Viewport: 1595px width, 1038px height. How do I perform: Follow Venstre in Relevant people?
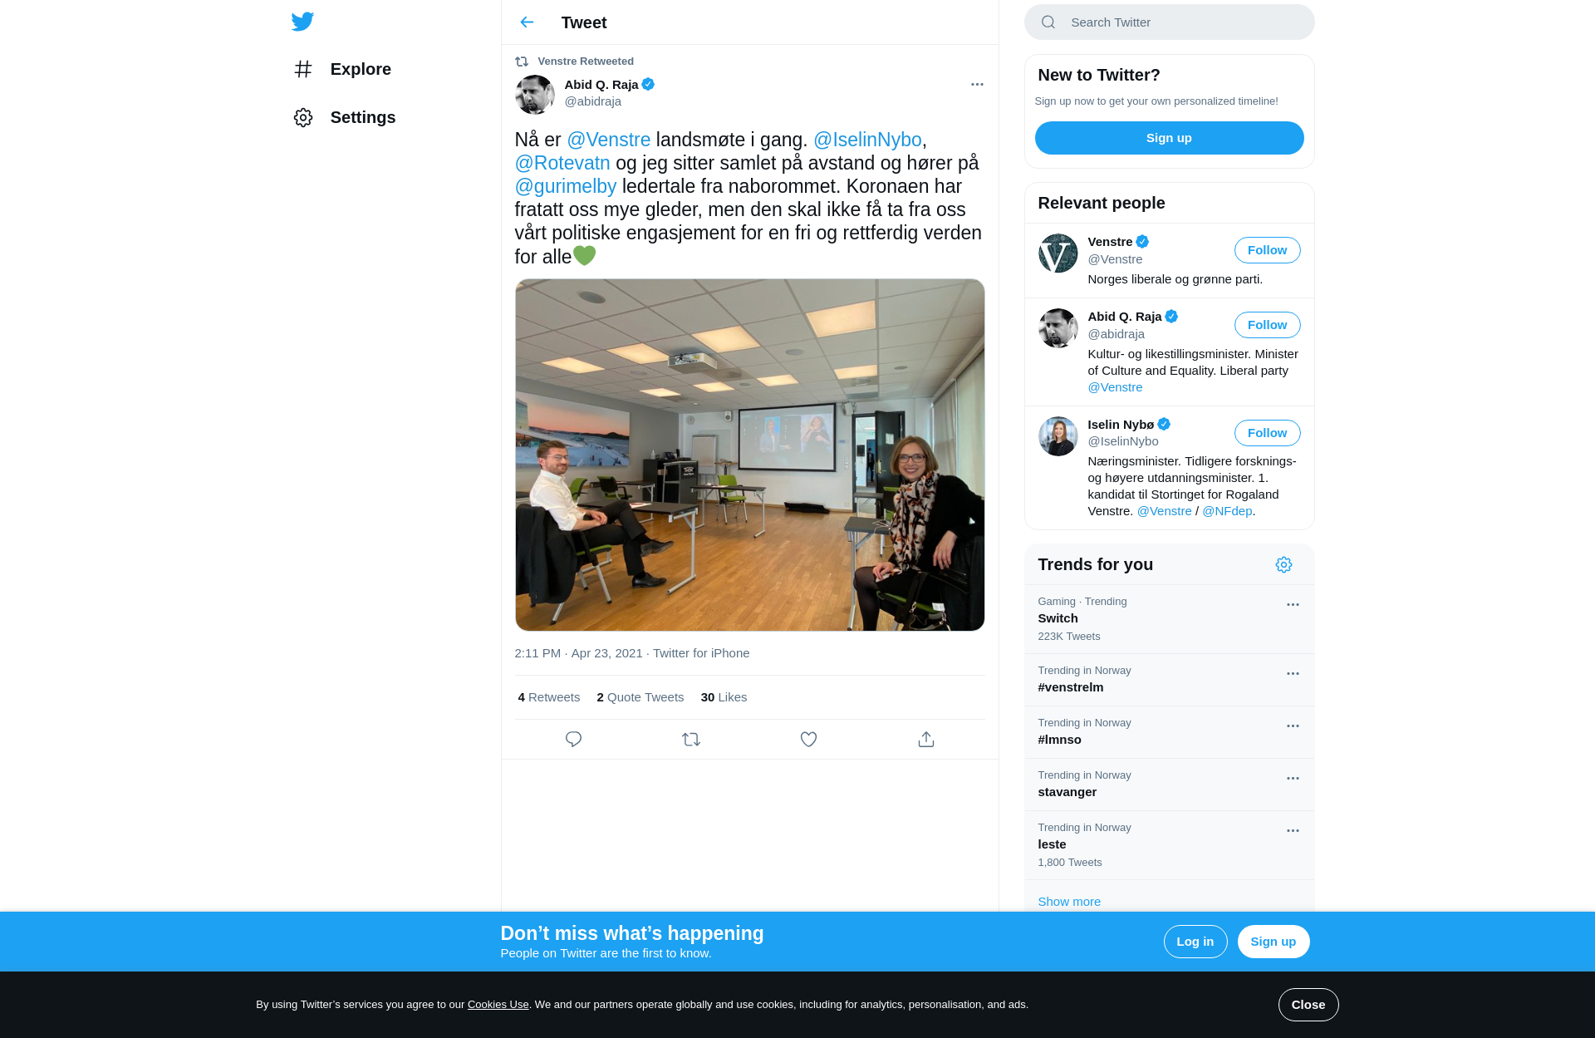point(1267,250)
